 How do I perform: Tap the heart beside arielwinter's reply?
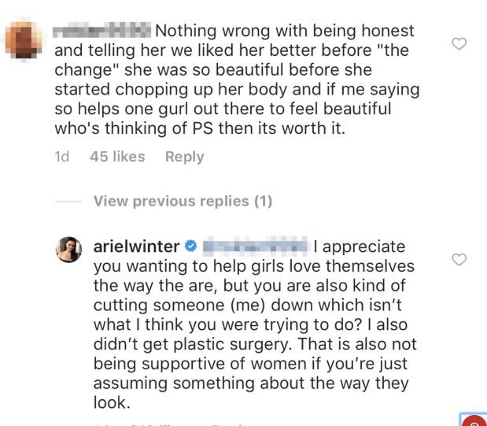(x=459, y=259)
